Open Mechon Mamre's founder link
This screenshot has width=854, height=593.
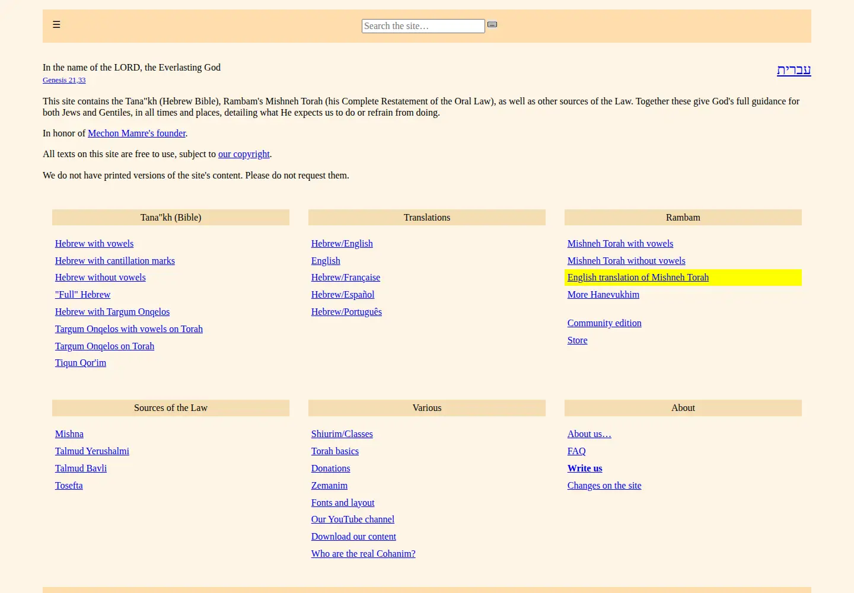[x=136, y=133]
